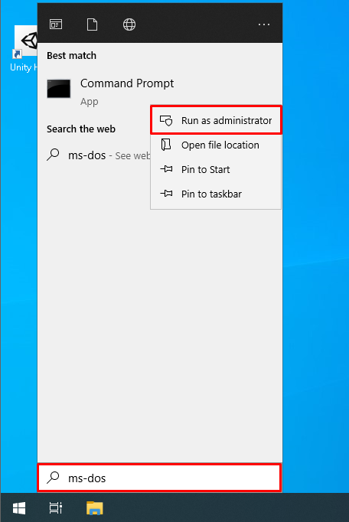Open the Apps filter icon
The width and height of the screenshot is (349, 522).
pyautogui.click(x=56, y=24)
